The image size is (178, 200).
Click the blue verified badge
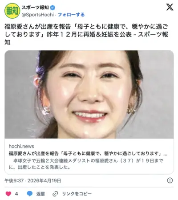click(x=53, y=8)
